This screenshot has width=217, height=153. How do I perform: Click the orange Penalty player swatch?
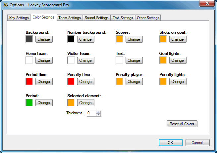pyautogui.click(x=119, y=81)
